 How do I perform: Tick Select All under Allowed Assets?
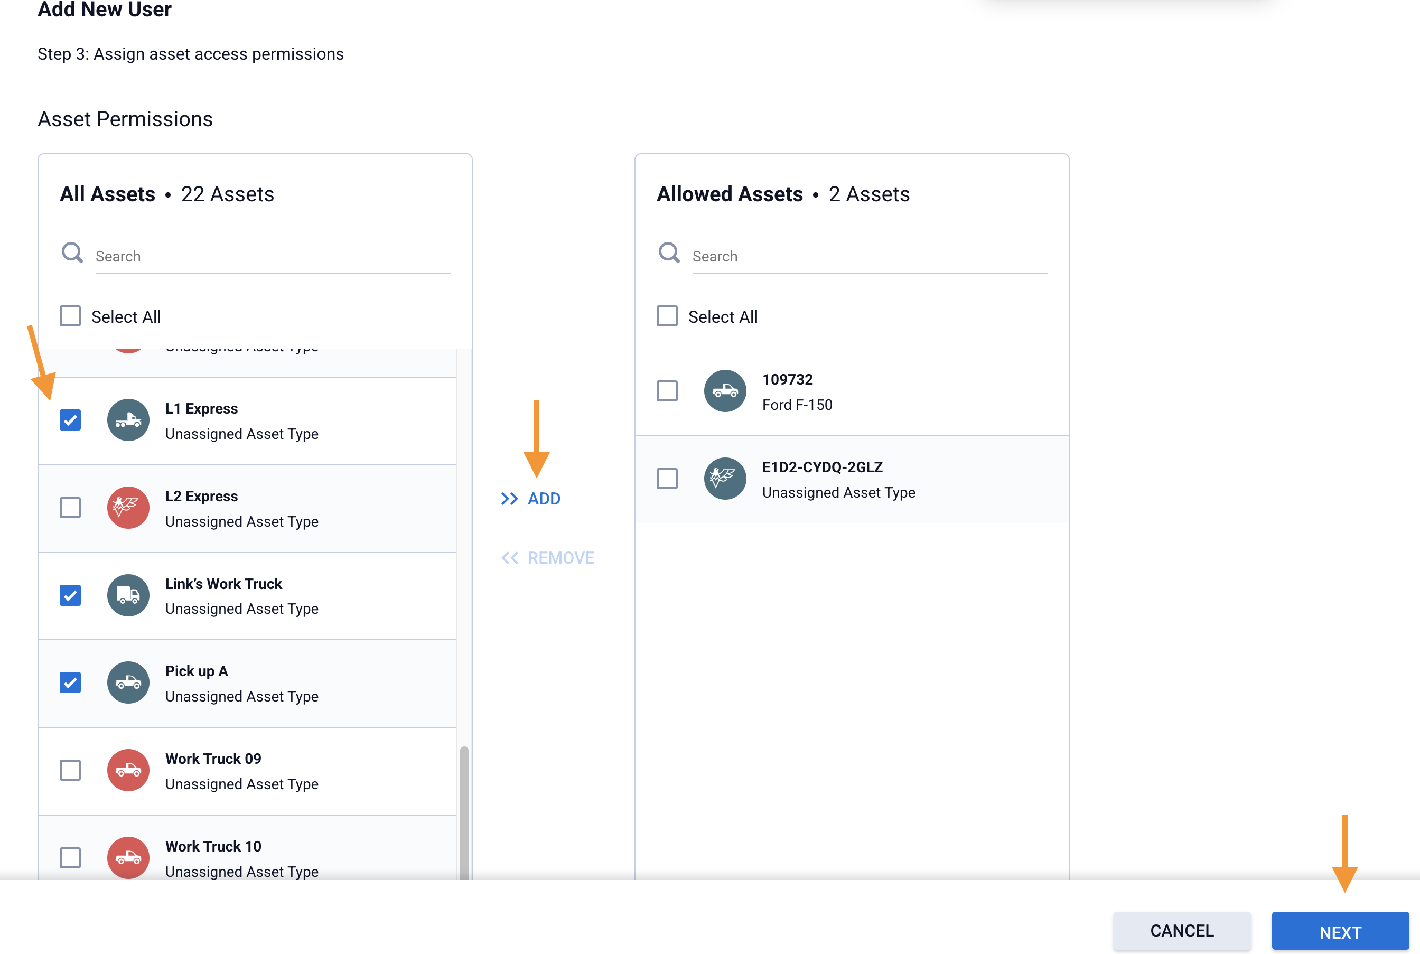click(x=667, y=316)
